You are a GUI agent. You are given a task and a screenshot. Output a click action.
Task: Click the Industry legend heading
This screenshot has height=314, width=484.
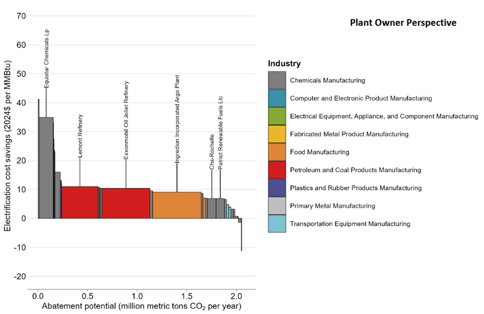pyautogui.click(x=284, y=64)
